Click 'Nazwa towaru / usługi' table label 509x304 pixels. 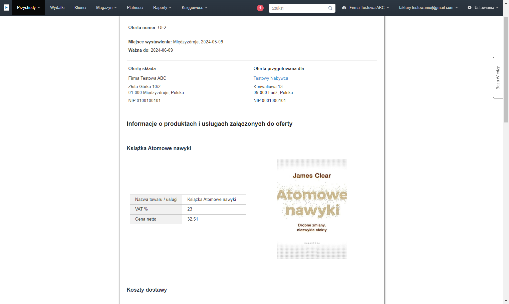coord(156,200)
